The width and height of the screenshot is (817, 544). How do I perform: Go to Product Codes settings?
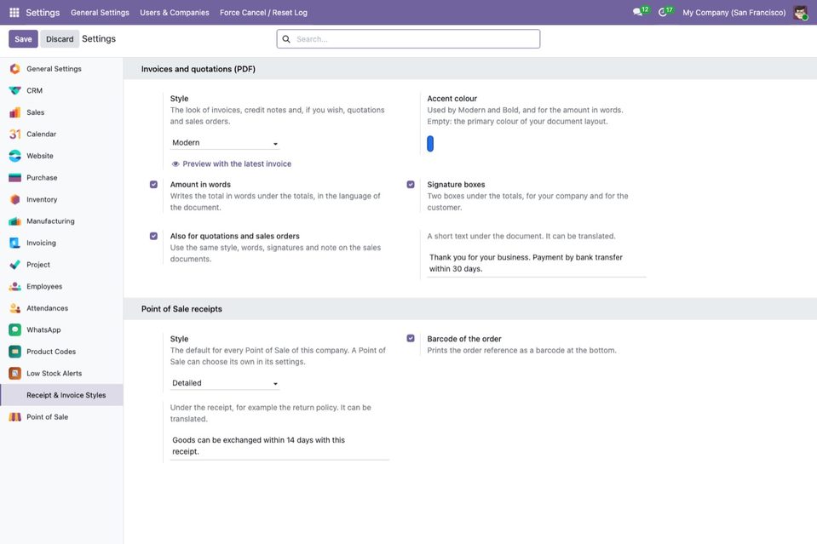61,352
